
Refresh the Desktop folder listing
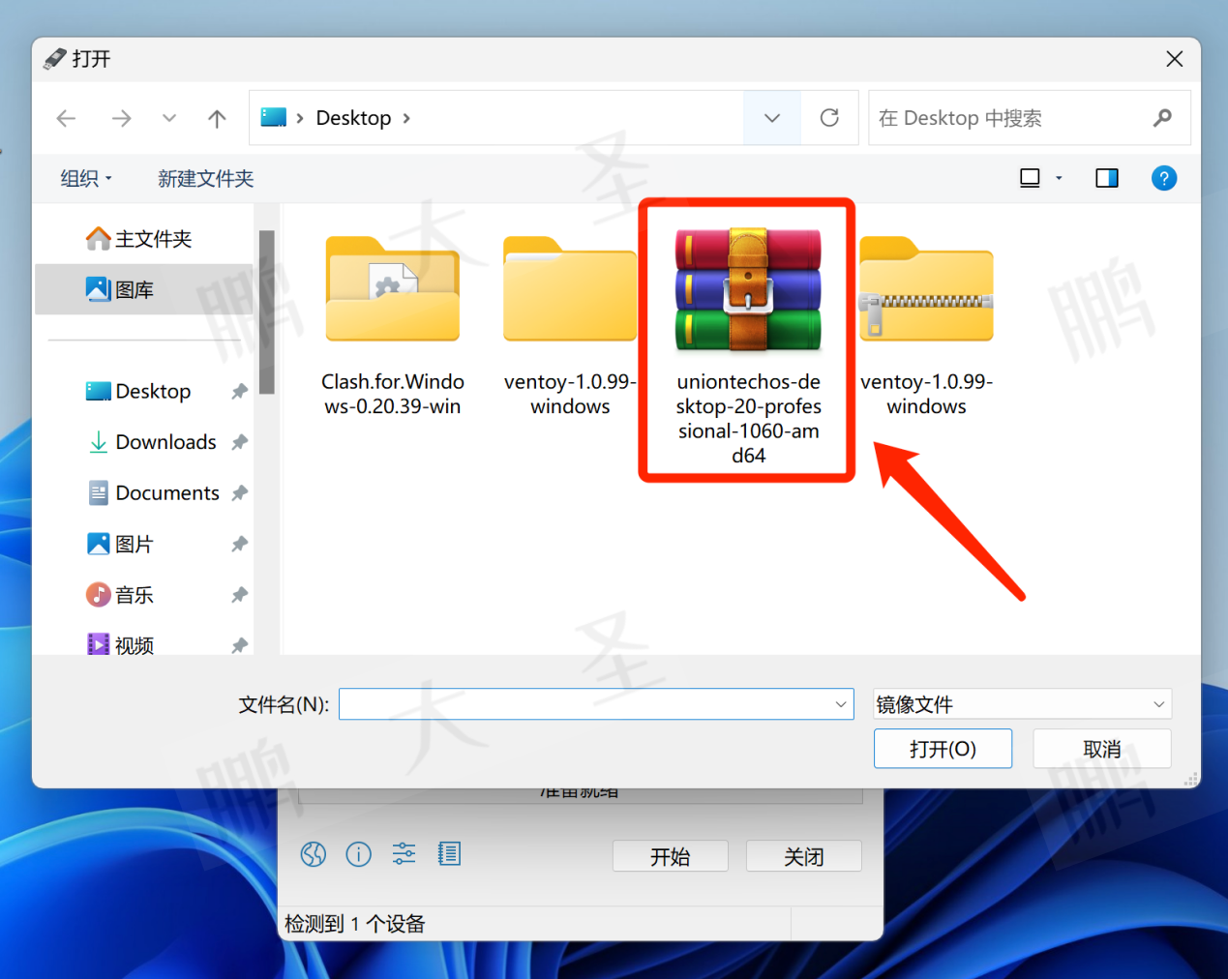(x=829, y=118)
